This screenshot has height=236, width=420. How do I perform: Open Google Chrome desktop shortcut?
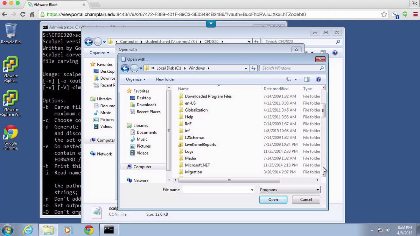tap(10, 138)
